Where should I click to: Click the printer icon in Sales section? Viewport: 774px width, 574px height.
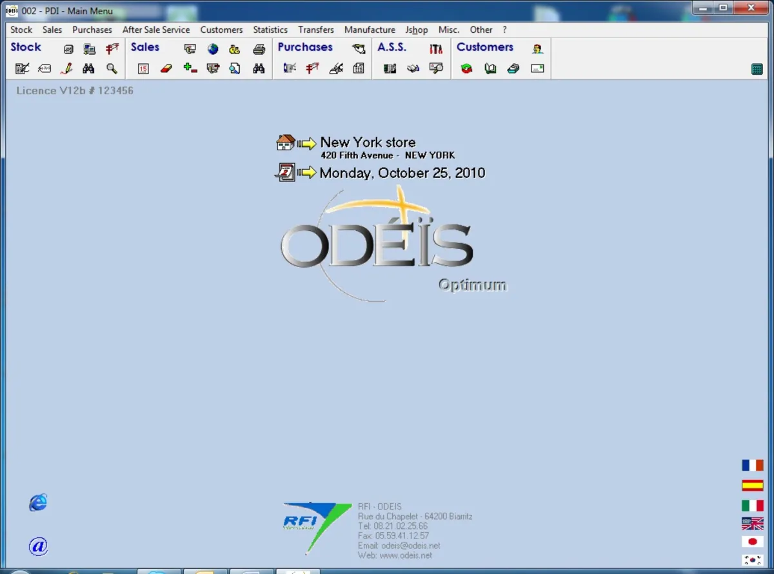(x=259, y=49)
